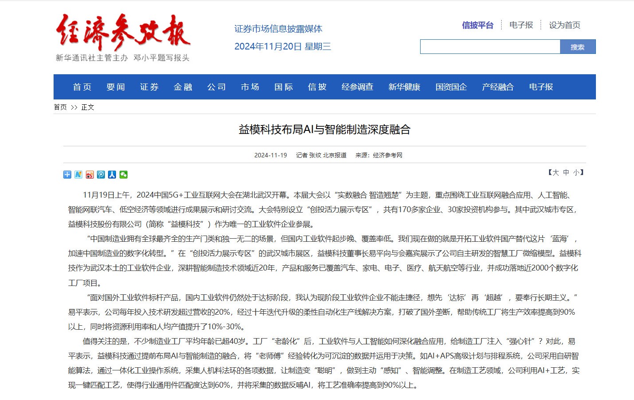Share article to Renren icon

[112, 175]
